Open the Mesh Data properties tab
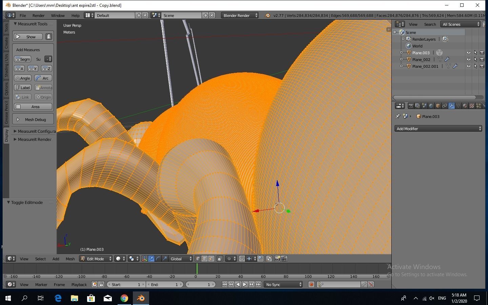488x305 pixels. click(x=458, y=106)
